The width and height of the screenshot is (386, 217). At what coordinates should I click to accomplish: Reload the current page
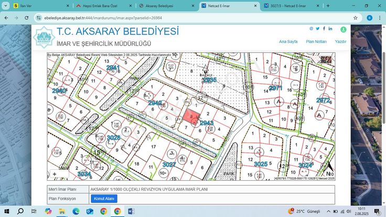(26, 18)
